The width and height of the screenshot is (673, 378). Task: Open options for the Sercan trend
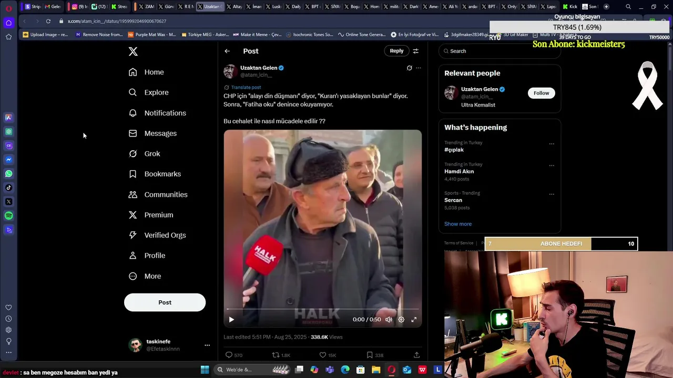point(552,194)
